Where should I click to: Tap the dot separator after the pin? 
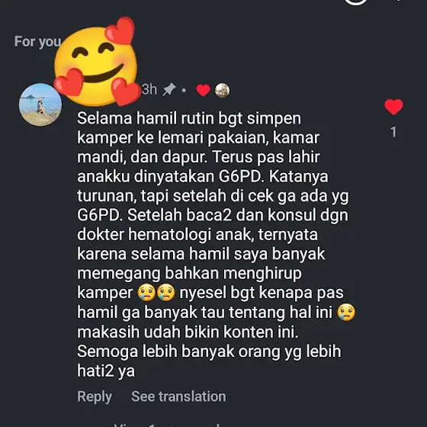click(x=184, y=90)
